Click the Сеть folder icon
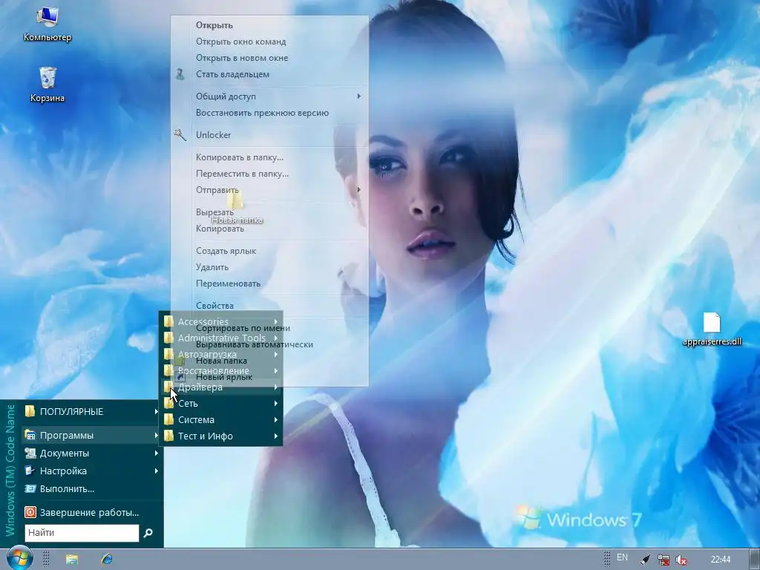 click(168, 403)
